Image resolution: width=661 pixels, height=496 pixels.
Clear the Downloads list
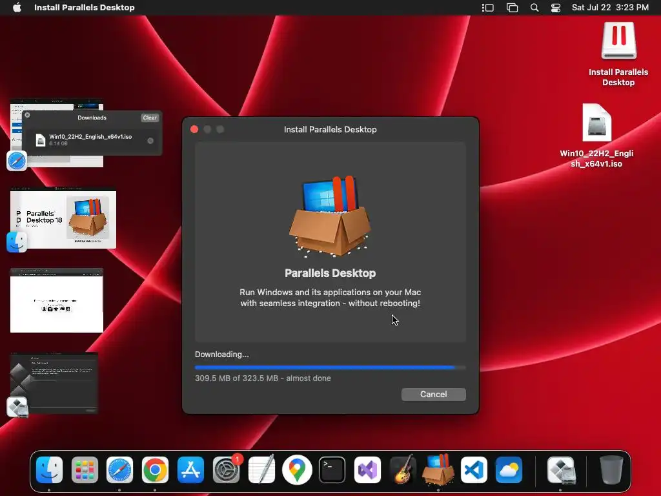[x=150, y=118]
